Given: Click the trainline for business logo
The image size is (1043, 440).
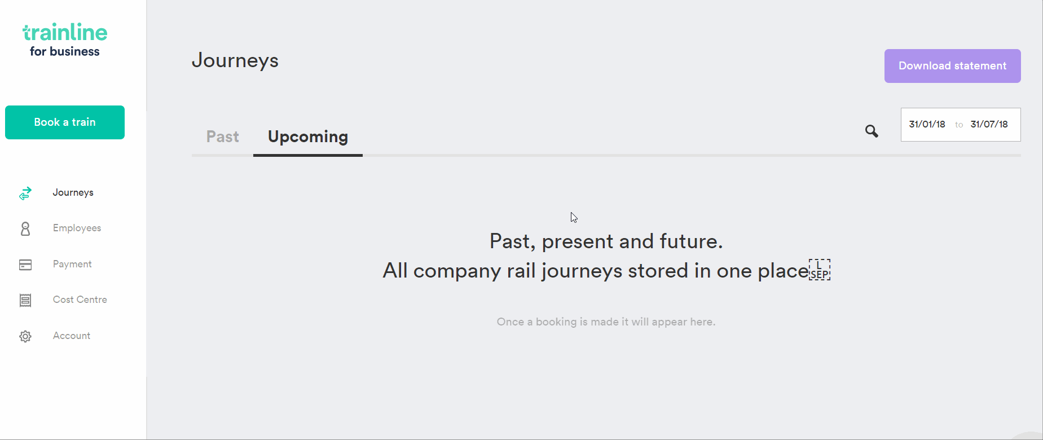Looking at the screenshot, I should pyautogui.click(x=65, y=40).
